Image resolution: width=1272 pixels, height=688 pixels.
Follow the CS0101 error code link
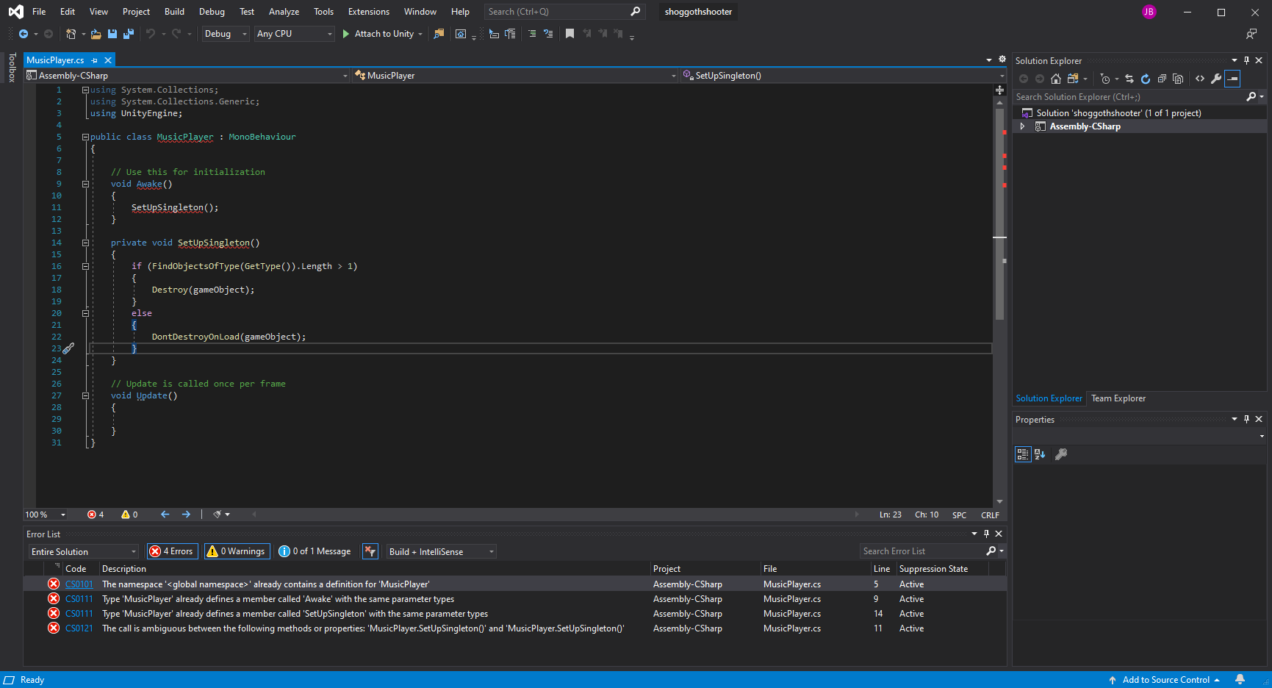pos(79,583)
